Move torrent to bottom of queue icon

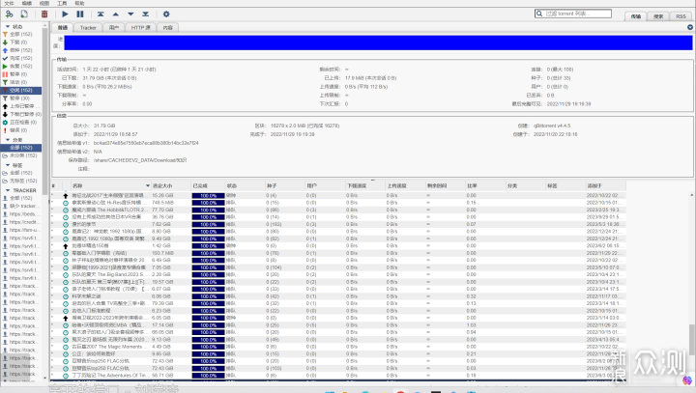[x=146, y=14]
